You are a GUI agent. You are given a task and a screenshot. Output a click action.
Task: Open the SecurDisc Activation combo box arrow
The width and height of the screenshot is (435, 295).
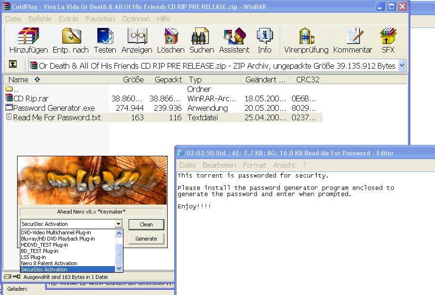pos(118,223)
